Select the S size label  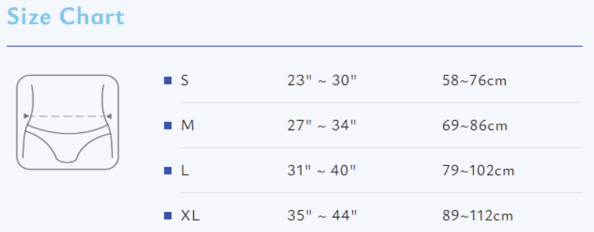185,80
